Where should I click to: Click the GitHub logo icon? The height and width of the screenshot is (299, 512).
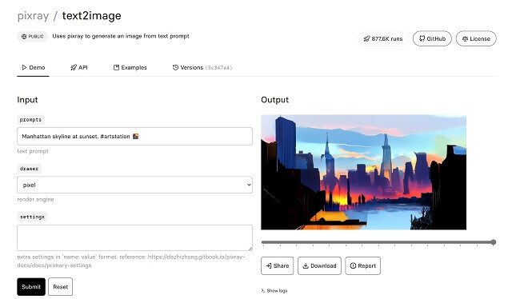pos(422,38)
